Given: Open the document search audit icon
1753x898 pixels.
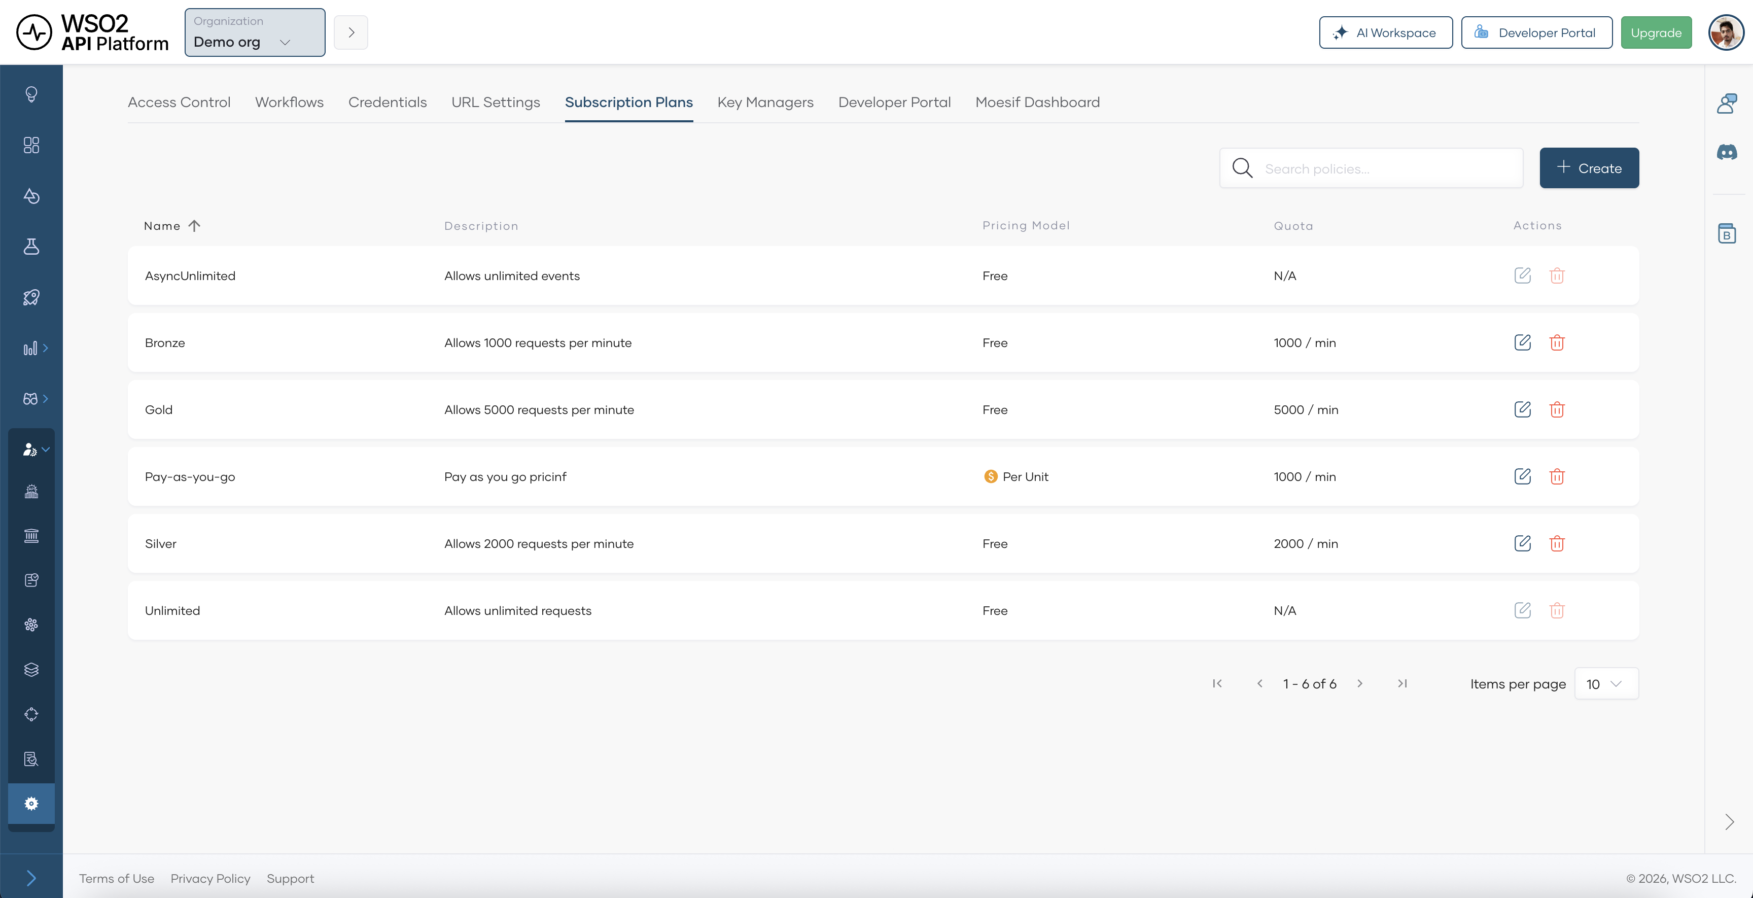Looking at the screenshot, I should pos(31,759).
